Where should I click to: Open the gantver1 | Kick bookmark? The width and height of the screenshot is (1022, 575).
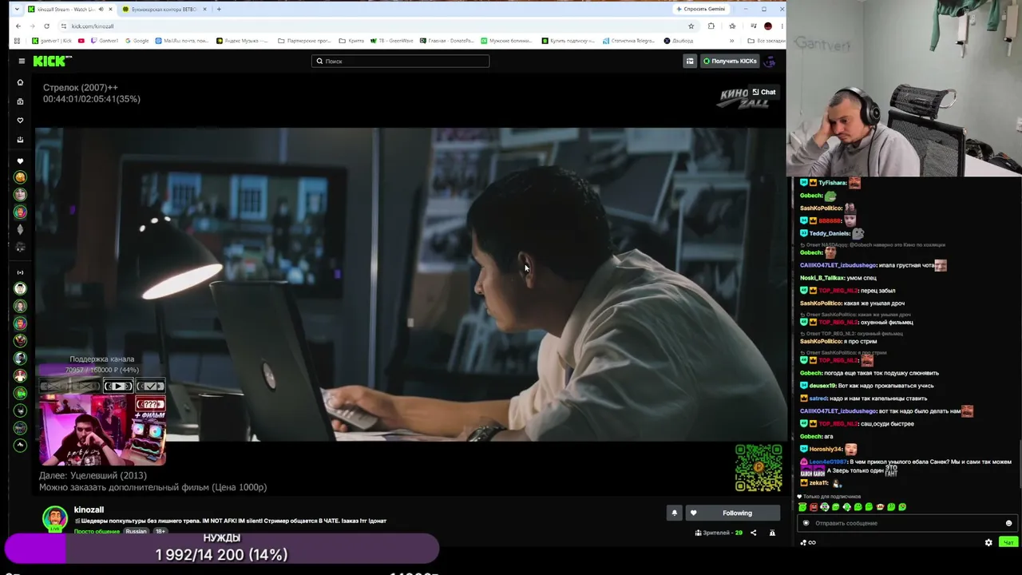pos(51,41)
